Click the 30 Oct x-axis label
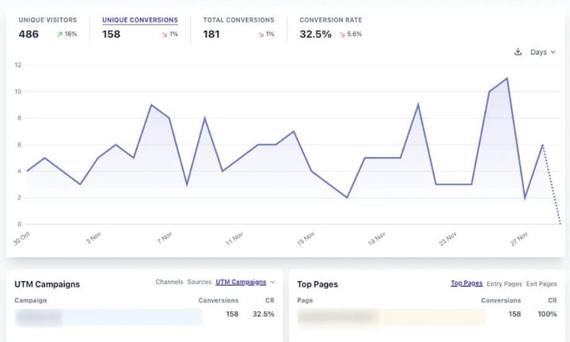 click(x=22, y=238)
